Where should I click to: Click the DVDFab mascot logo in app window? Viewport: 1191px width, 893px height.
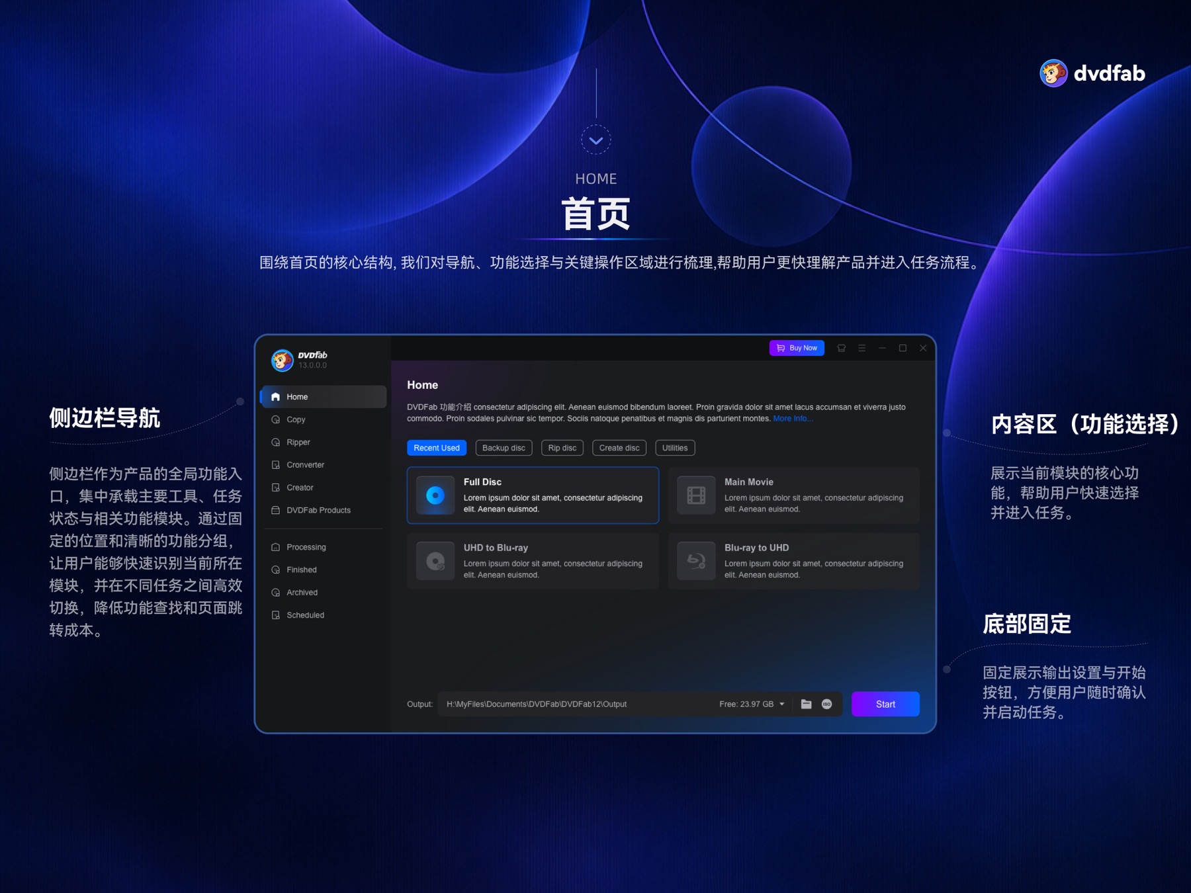(x=282, y=360)
